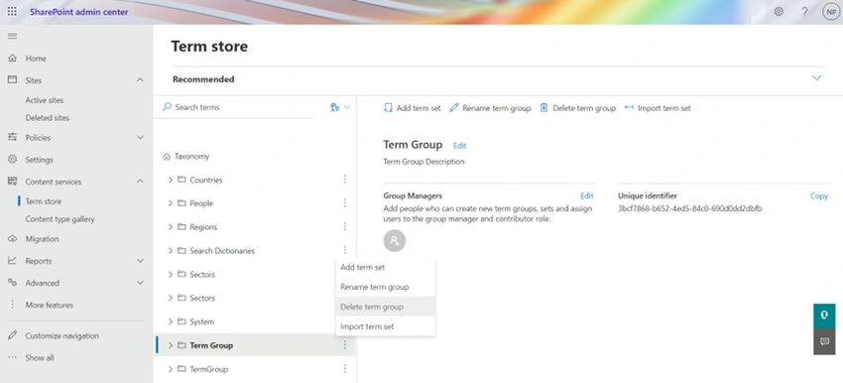Click Delete term group toolbar button
843x383 pixels.
click(x=578, y=108)
